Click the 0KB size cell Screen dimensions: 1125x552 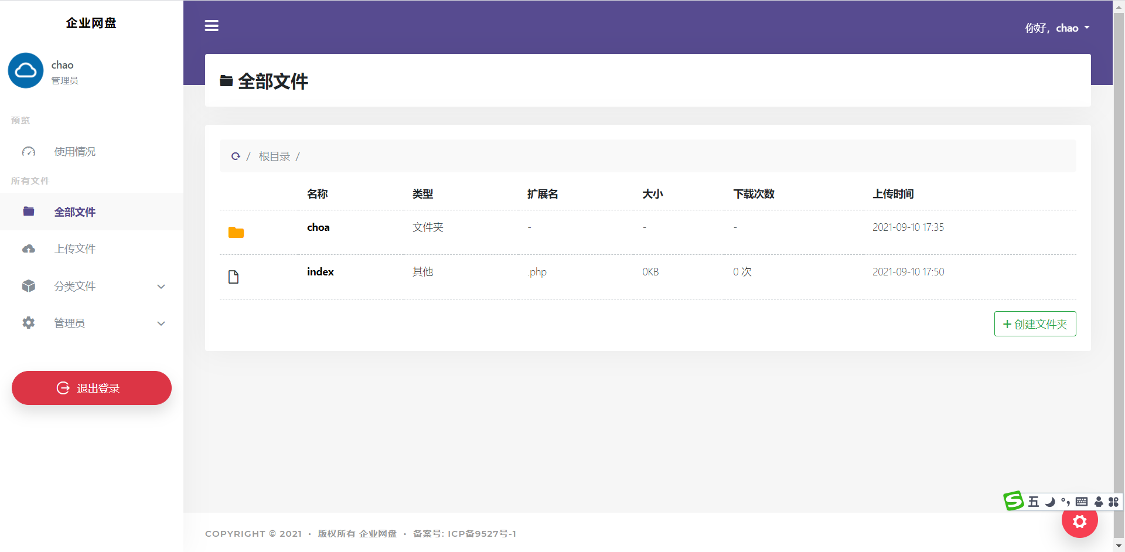point(650,272)
